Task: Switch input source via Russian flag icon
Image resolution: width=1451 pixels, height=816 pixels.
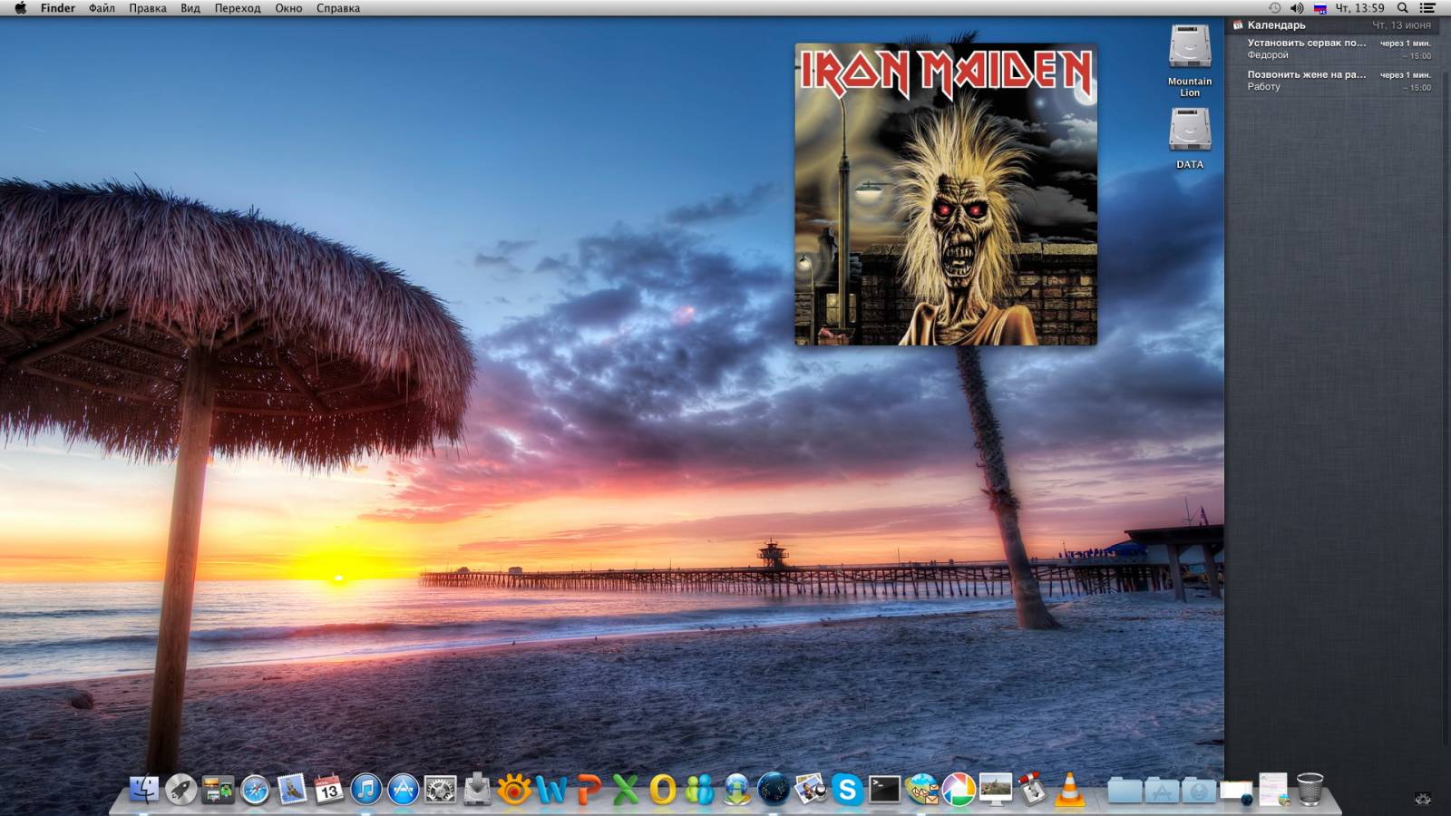Action: point(1320,8)
